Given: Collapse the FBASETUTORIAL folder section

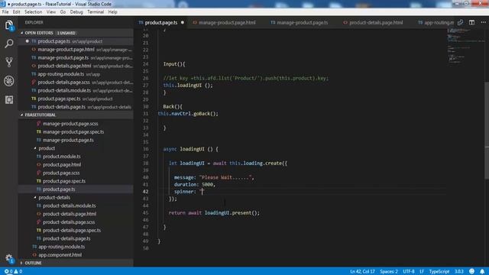Looking at the screenshot, I should click(22, 115).
